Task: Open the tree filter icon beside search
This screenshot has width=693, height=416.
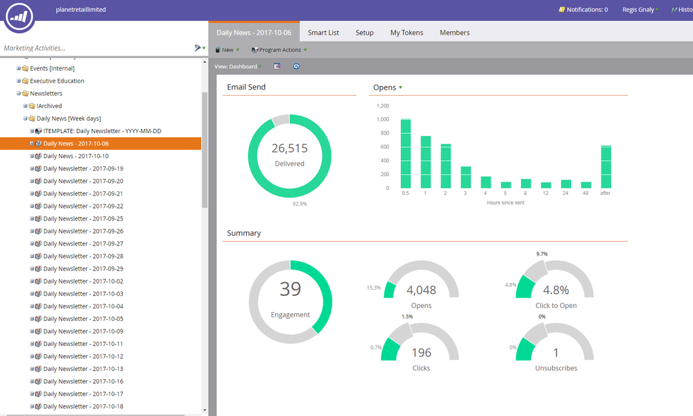Action: tap(198, 48)
